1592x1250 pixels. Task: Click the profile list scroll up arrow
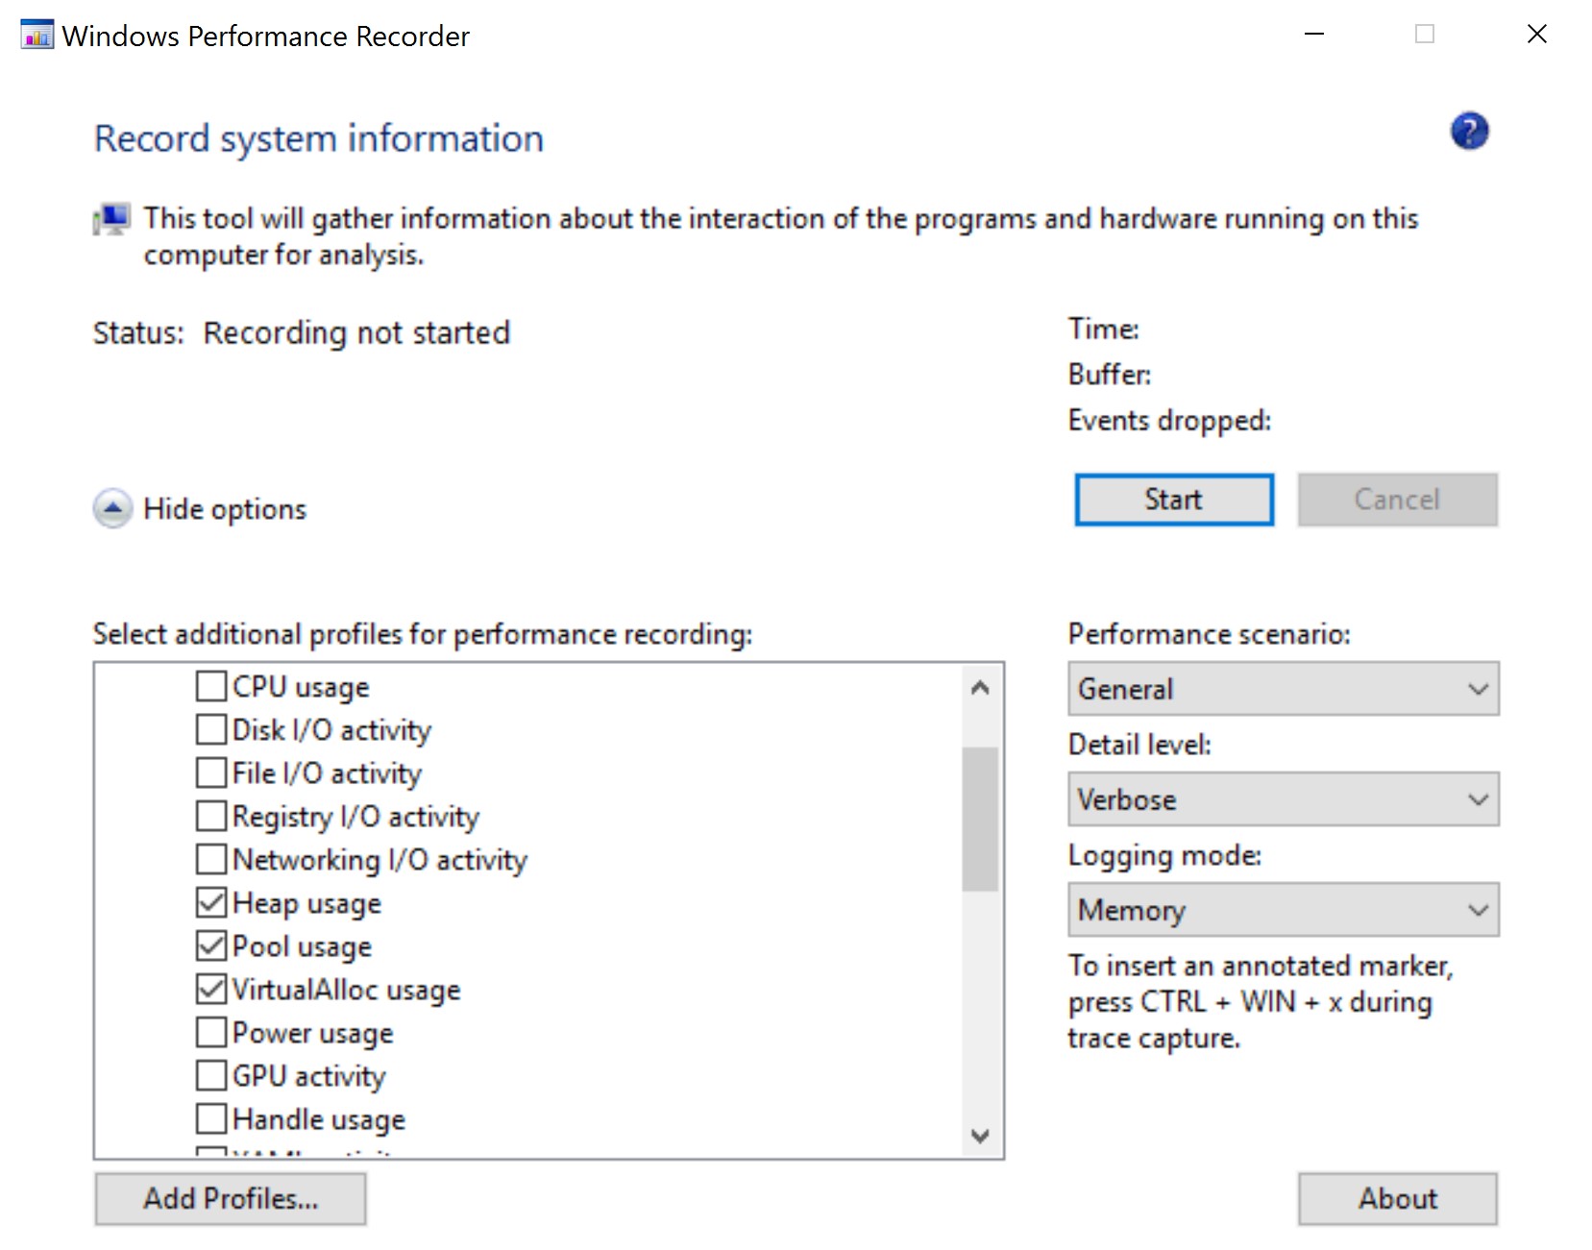[x=980, y=687]
